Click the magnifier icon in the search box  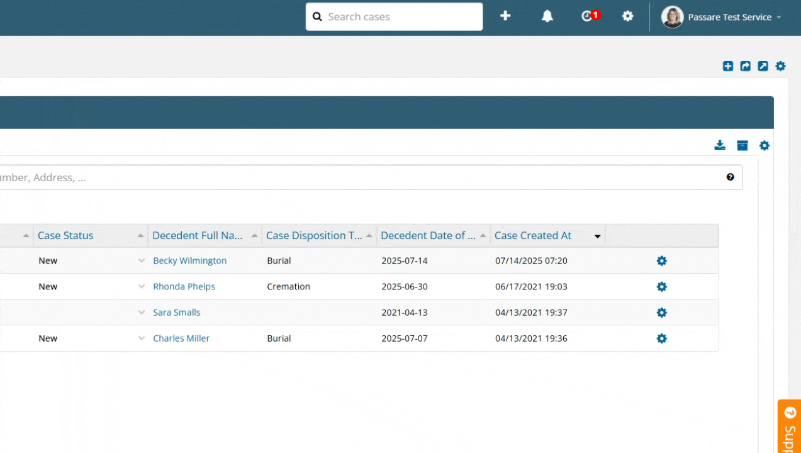pos(317,17)
